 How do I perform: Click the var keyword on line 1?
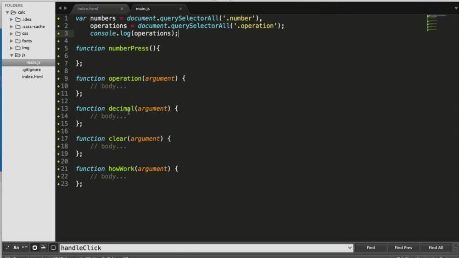(x=81, y=18)
